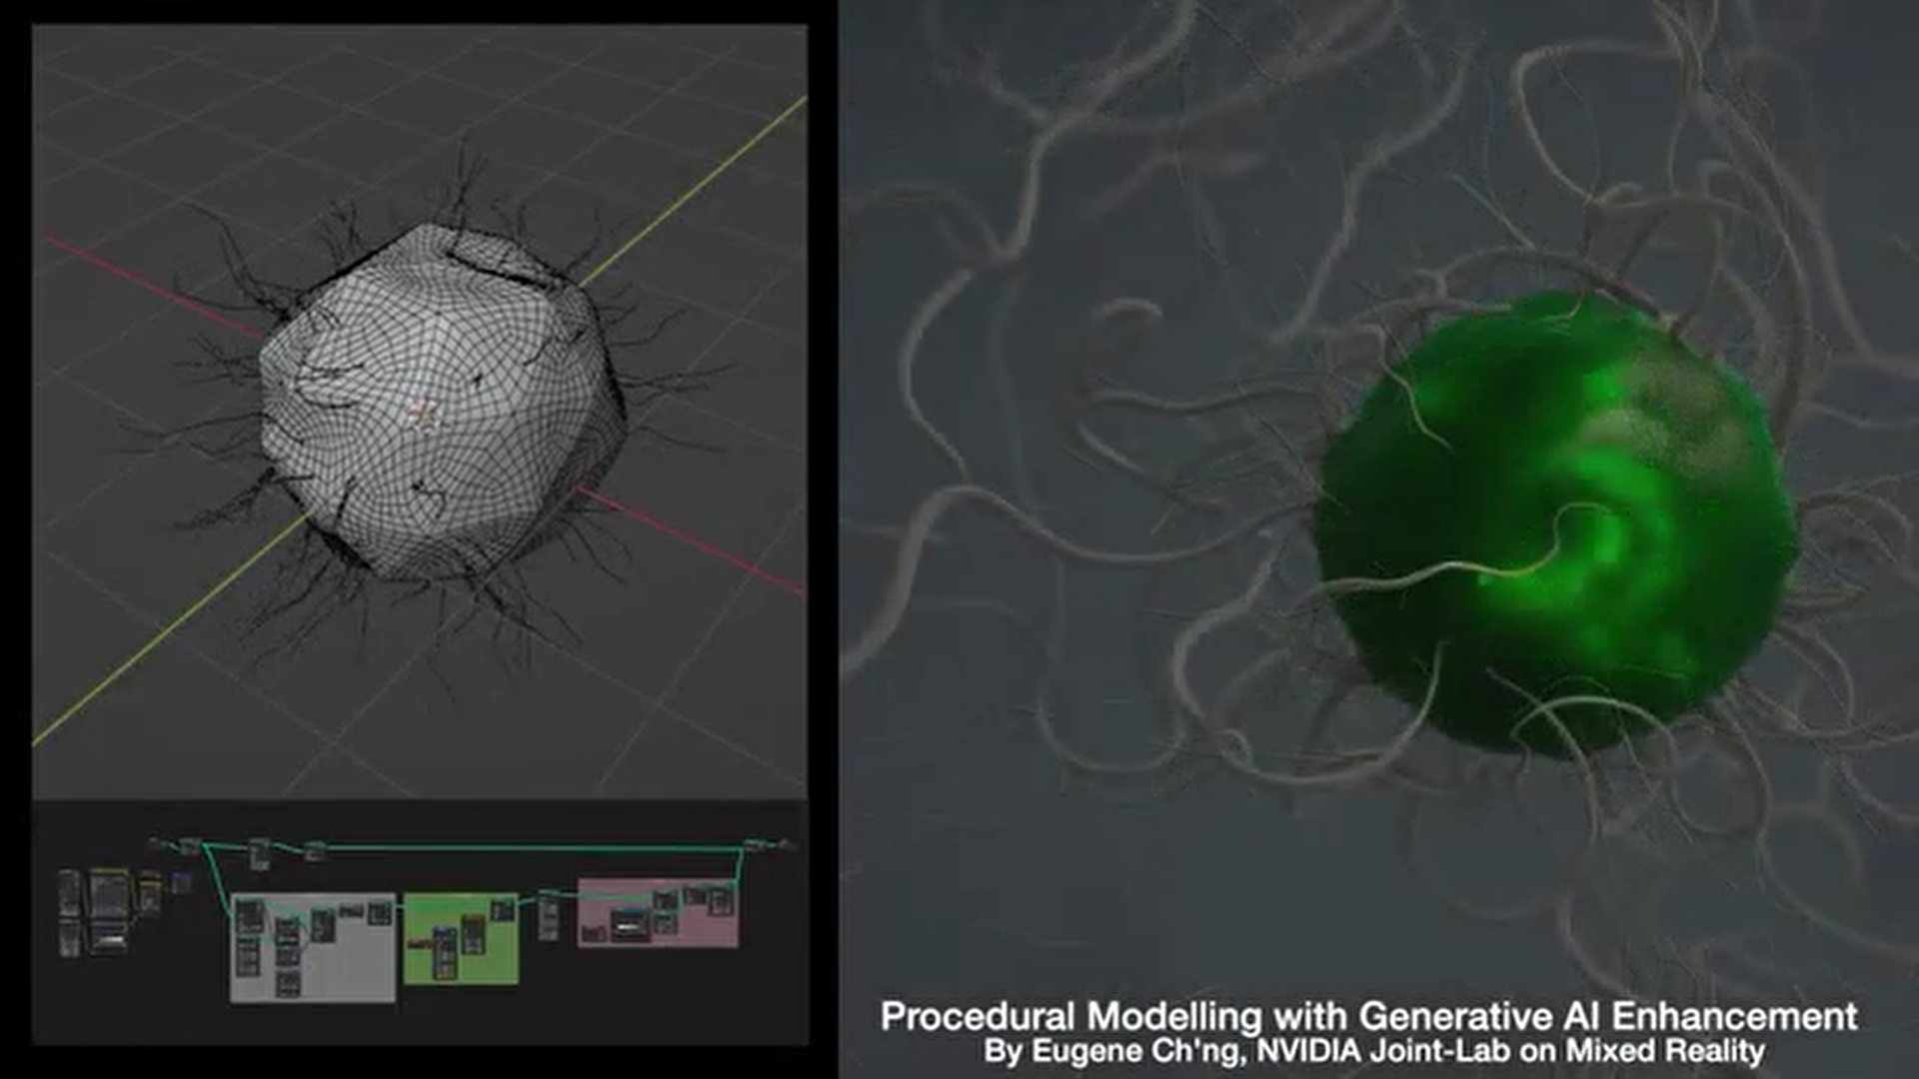Click the 'By Eugene Ch'ng' credit line

point(1373,1052)
